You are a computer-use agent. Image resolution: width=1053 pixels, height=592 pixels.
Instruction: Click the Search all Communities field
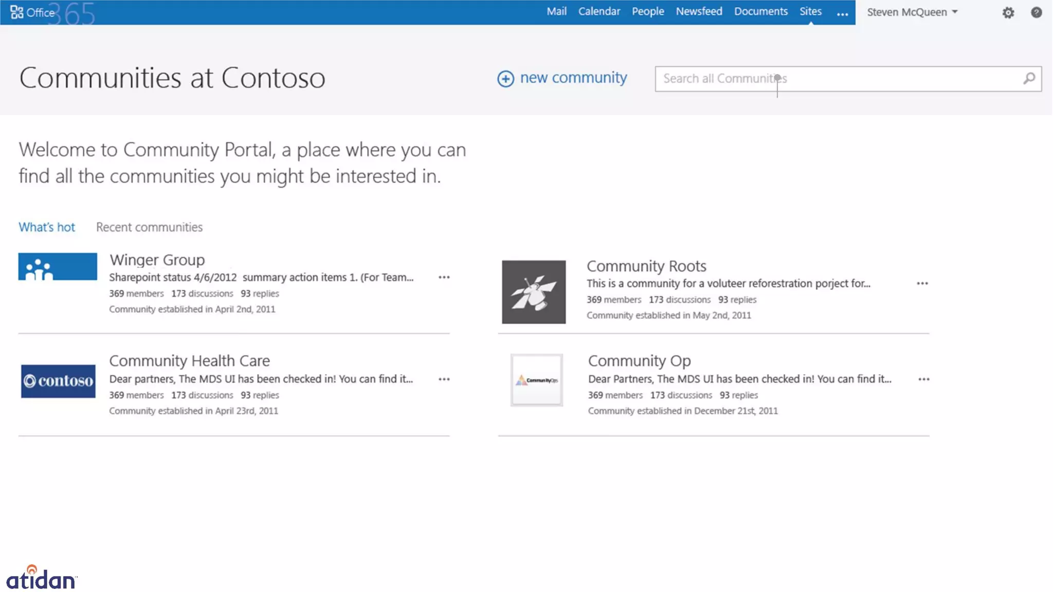click(838, 79)
